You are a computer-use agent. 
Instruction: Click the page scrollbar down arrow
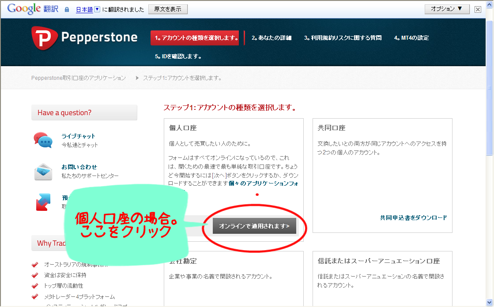[489, 302]
